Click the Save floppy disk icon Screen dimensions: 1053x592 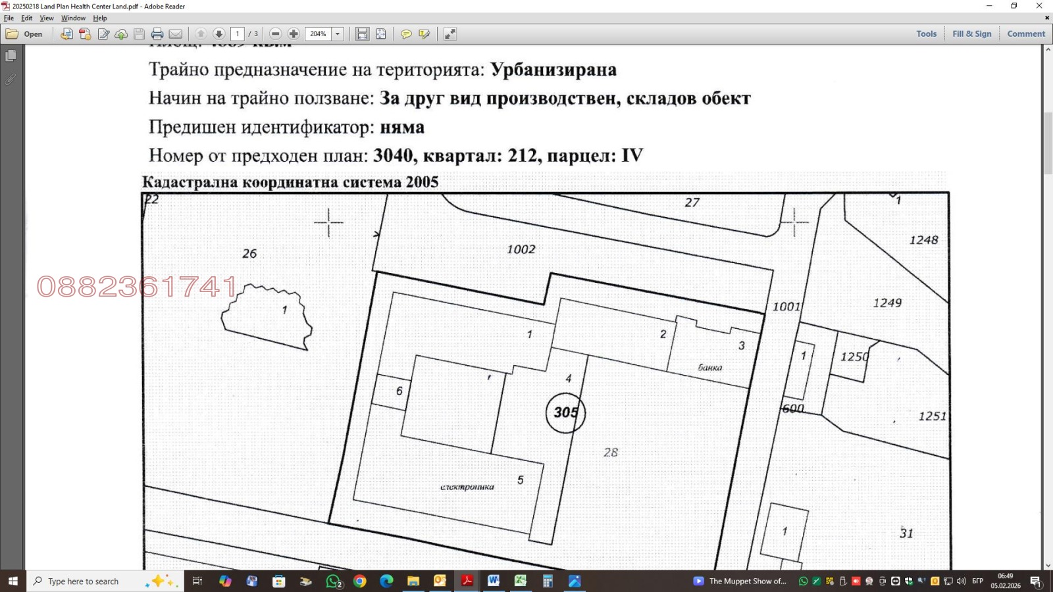[139, 34]
